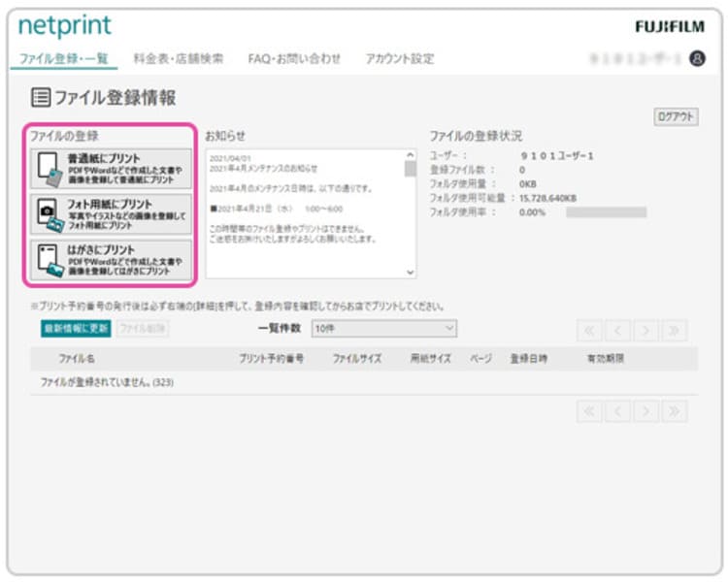728x582 pixels.
Task: Click the file registration info list icon
Action: [x=41, y=97]
